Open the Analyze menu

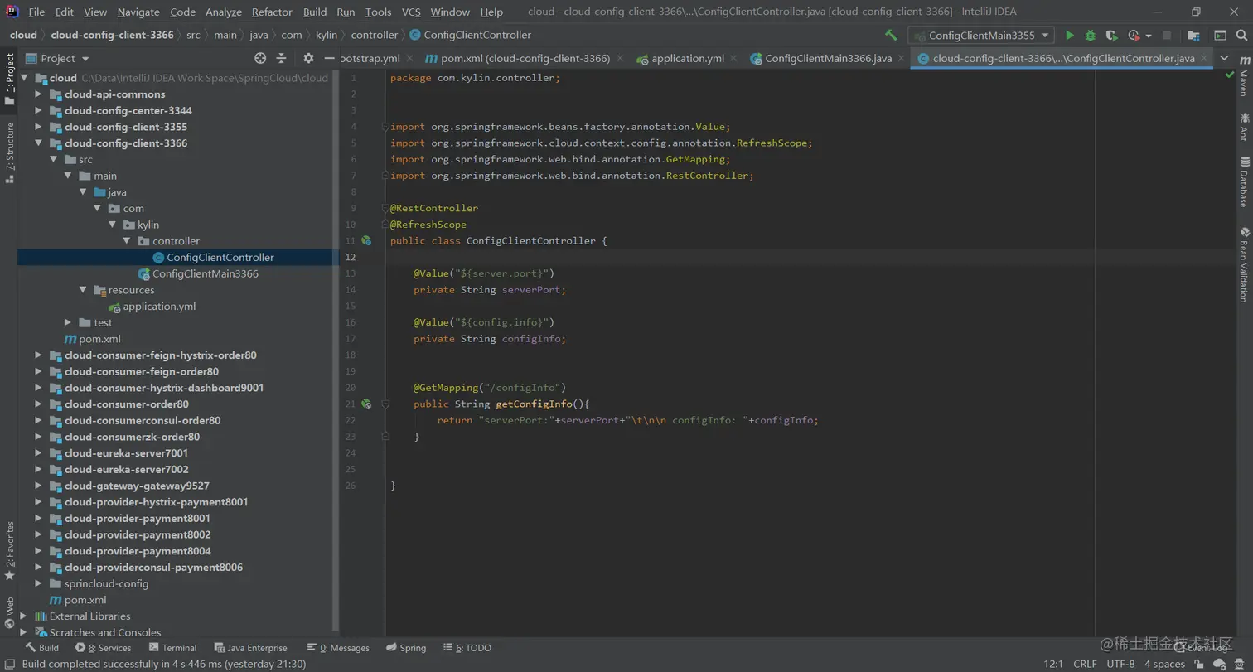point(223,12)
